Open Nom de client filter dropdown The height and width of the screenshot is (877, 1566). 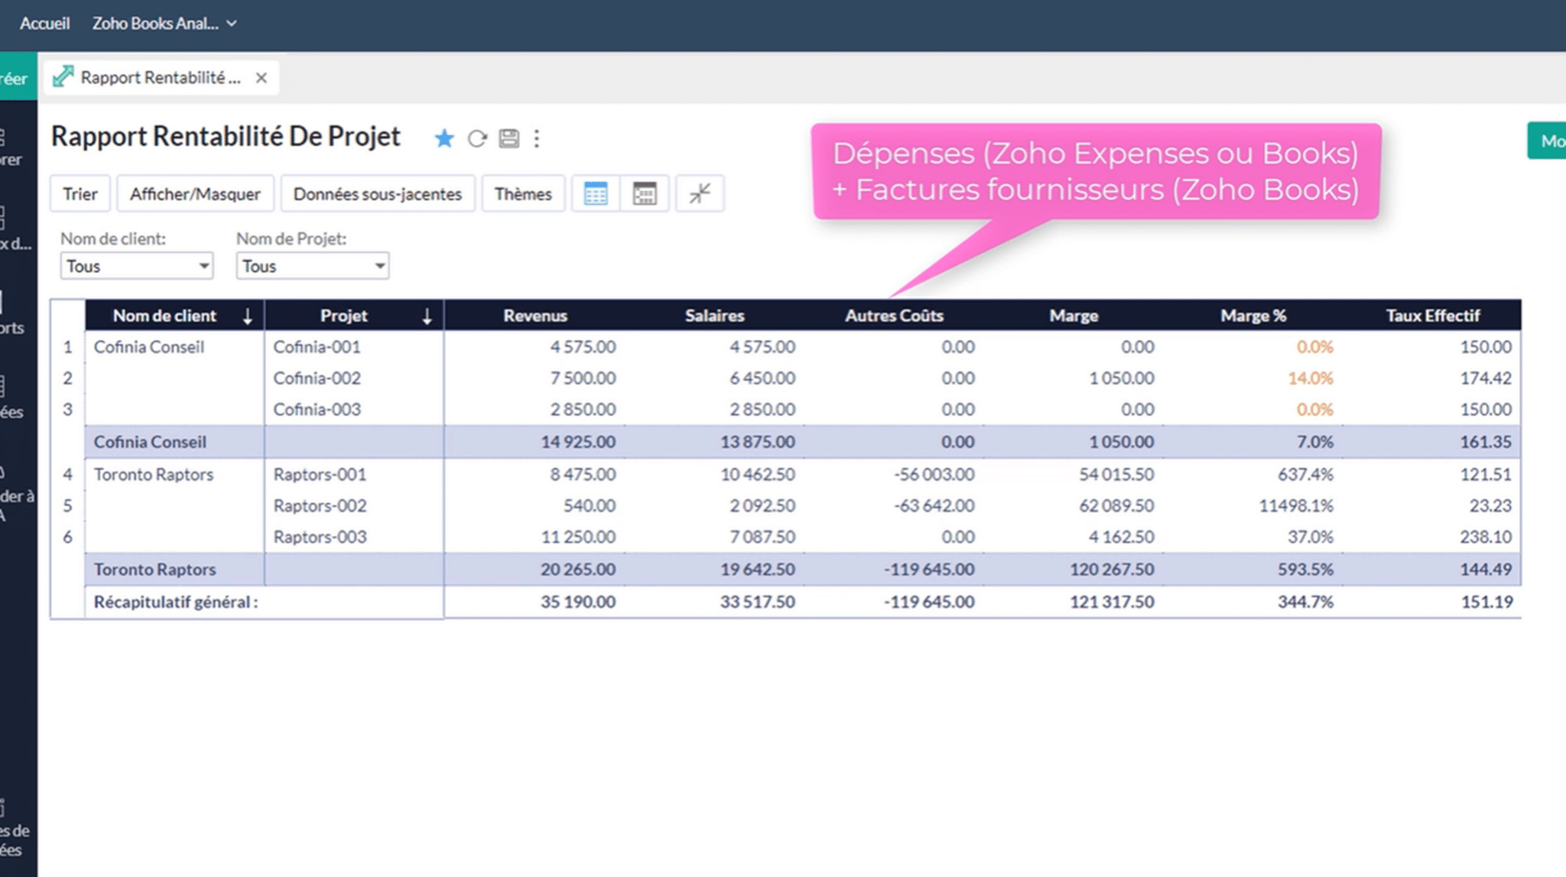137,266
